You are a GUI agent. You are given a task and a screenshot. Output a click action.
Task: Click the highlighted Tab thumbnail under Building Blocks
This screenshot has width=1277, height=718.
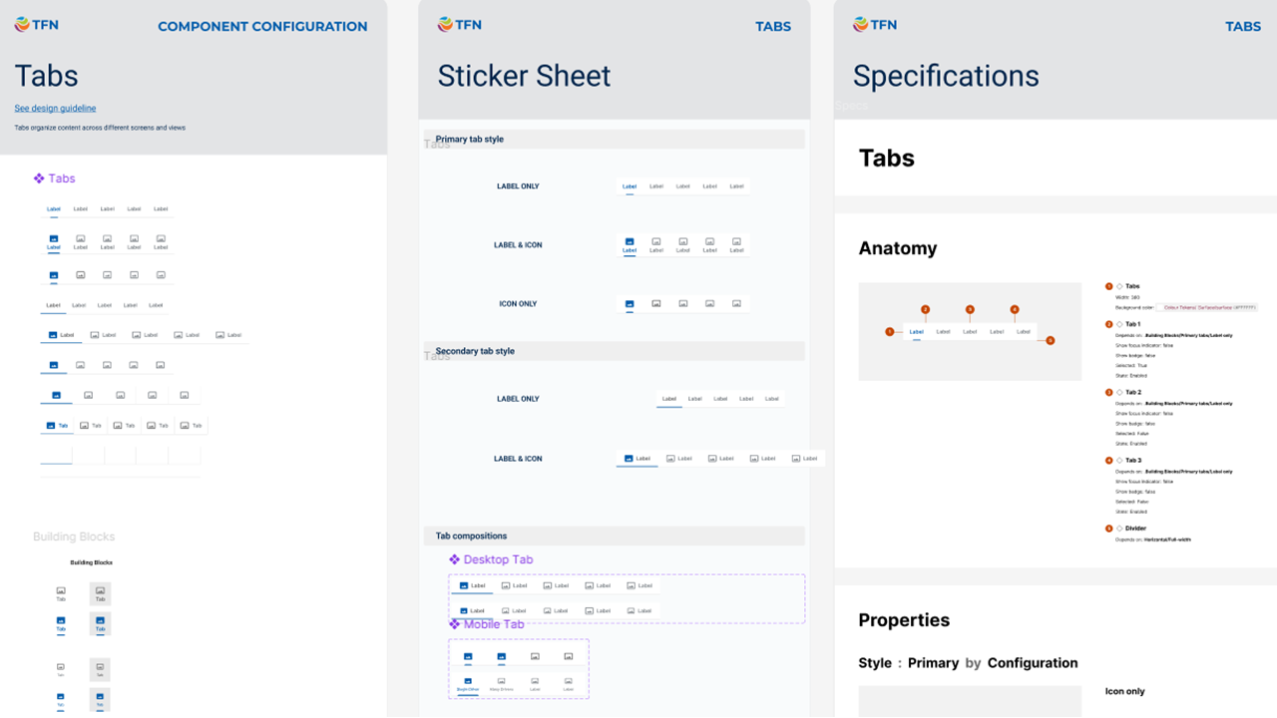click(x=100, y=593)
